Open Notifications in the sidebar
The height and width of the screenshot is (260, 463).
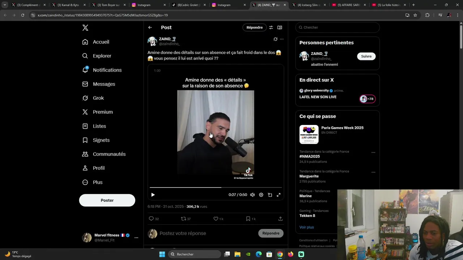point(102,70)
